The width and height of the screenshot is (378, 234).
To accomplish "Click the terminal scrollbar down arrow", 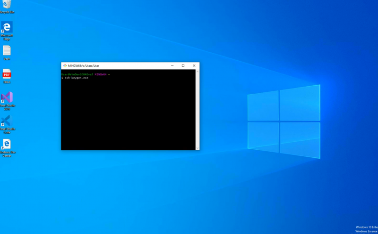I will 198,148.
